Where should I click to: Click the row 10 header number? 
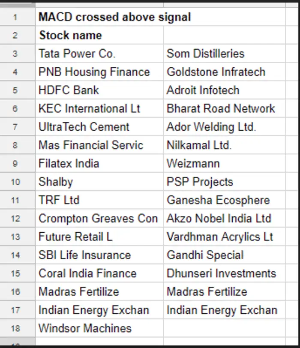pyautogui.click(x=15, y=182)
